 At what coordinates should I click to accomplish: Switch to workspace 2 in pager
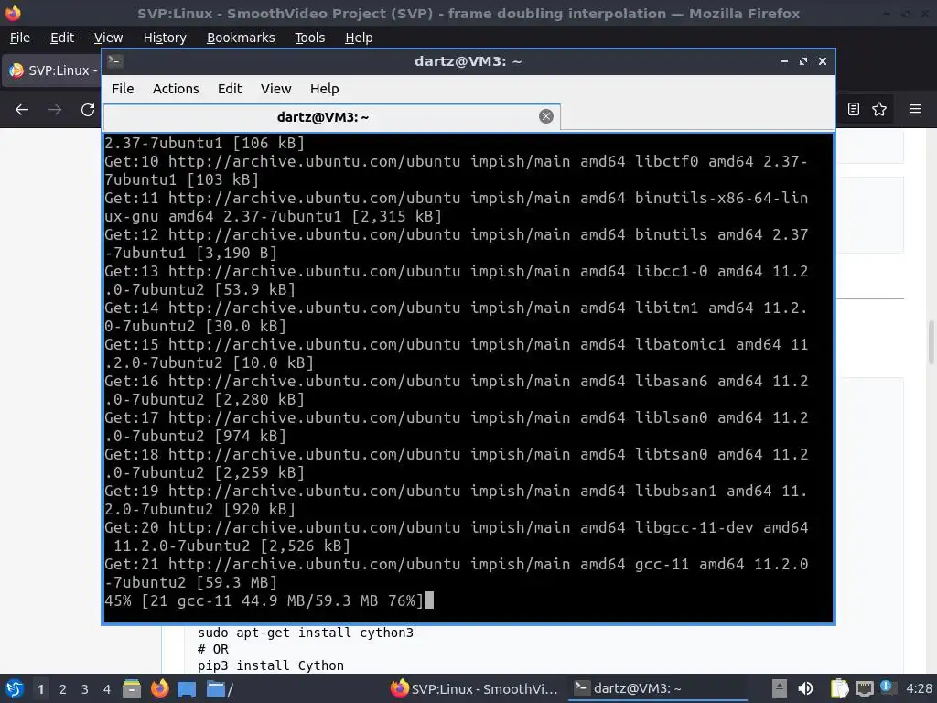pyautogui.click(x=63, y=689)
